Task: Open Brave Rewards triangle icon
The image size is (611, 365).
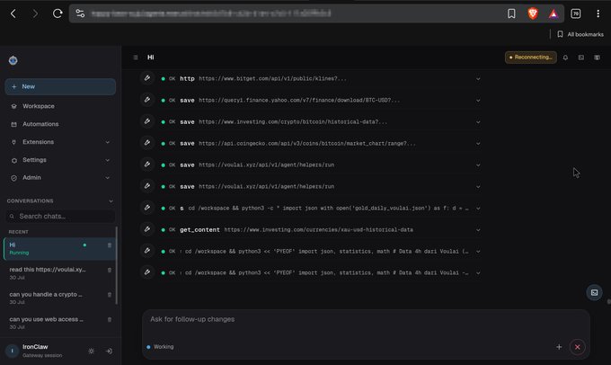Action: tap(553, 14)
